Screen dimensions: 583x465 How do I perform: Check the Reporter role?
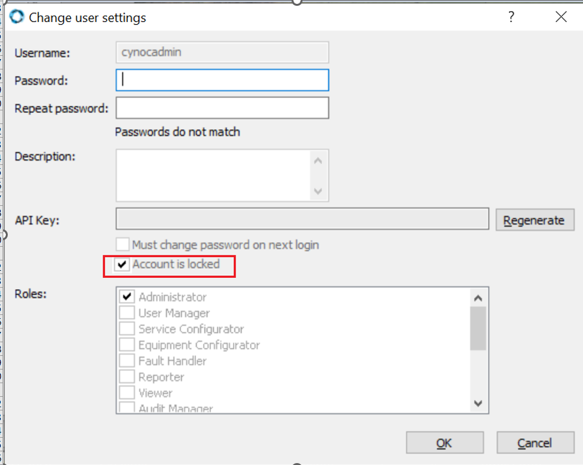click(x=127, y=377)
